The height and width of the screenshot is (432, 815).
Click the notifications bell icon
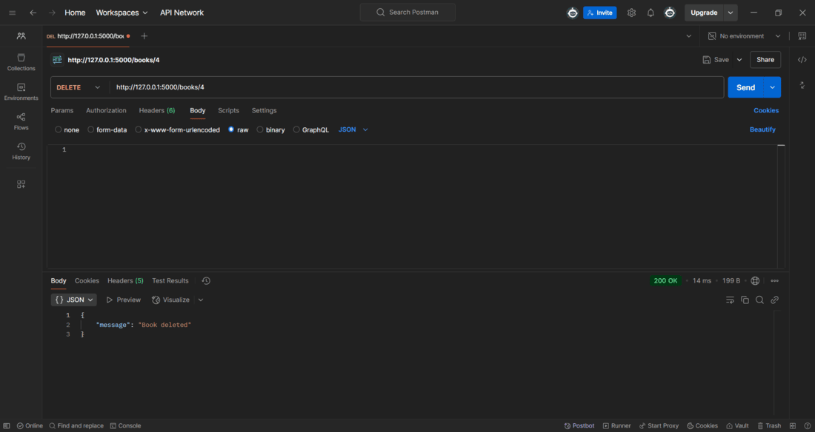click(x=651, y=13)
